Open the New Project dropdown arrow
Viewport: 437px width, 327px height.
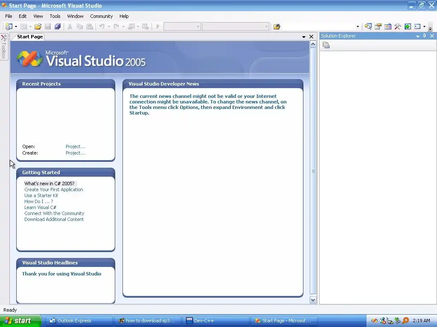point(16,26)
